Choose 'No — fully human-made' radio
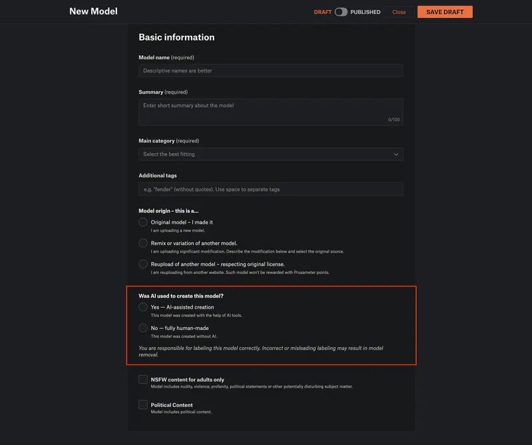 143,328
